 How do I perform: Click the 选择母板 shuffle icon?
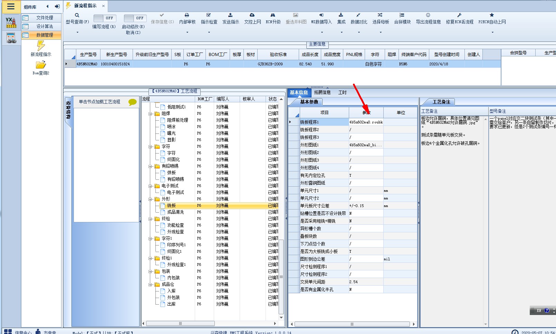380,15
